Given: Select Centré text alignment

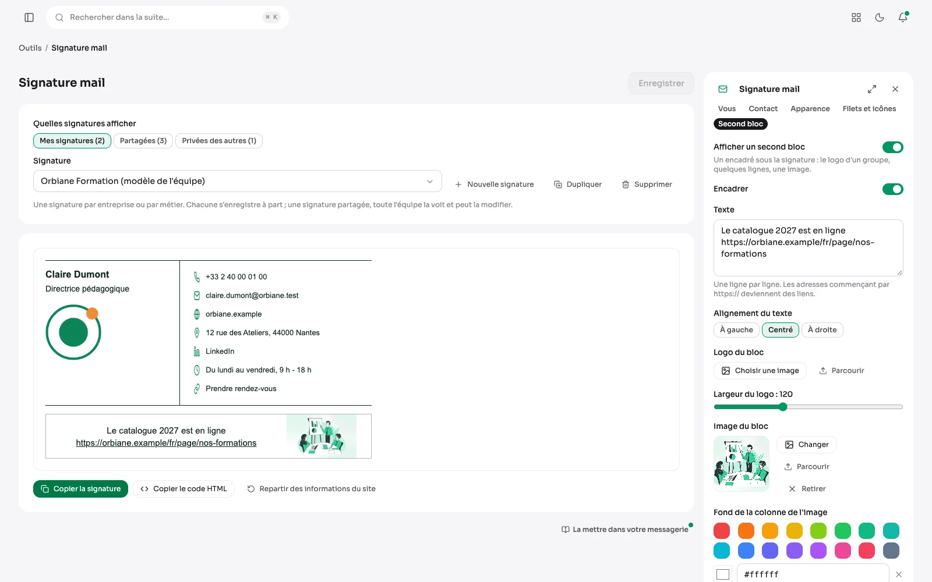Looking at the screenshot, I should click(781, 330).
